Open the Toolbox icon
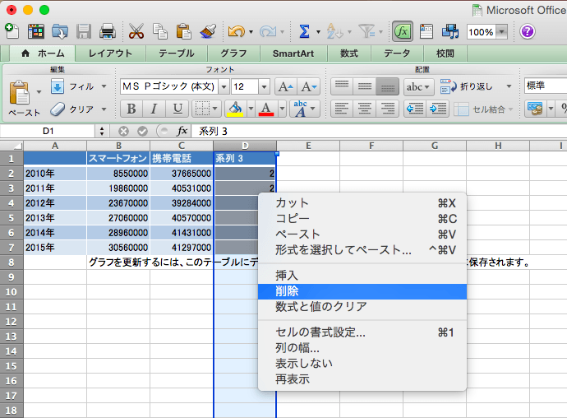This screenshot has height=418, width=567. click(x=426, y=31)
